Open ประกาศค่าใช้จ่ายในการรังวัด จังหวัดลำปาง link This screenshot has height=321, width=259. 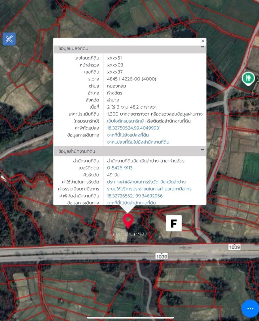coord(146,182)
